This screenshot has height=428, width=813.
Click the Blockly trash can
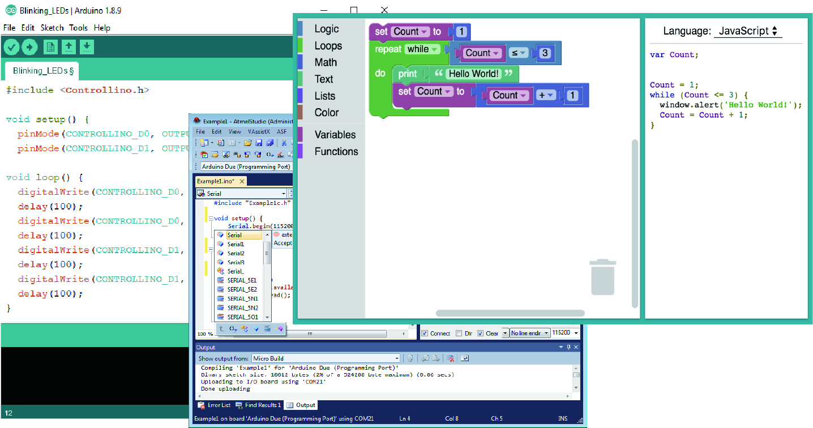point(602,277)
